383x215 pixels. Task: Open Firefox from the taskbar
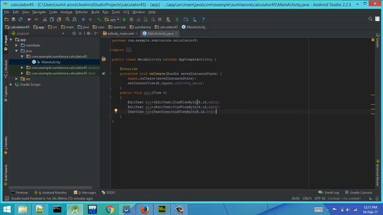(x=144, y=210)
